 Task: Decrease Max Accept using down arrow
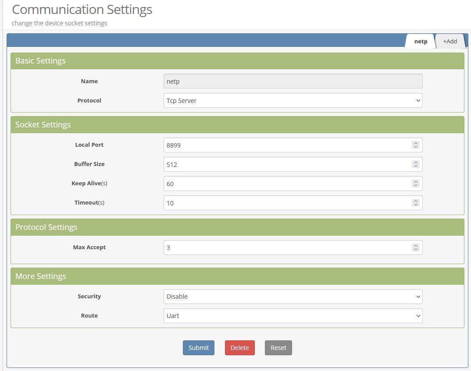click(416, 249)
